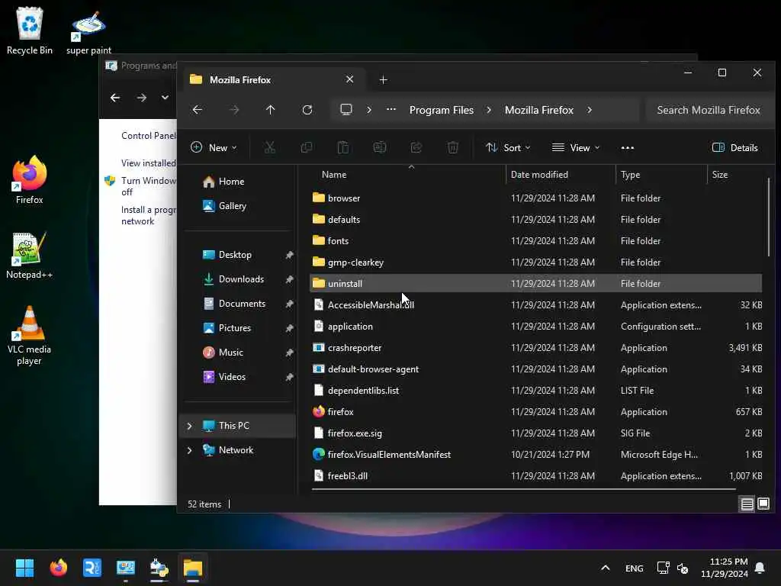Select the uninstall folder
This screenshot has width=781, height=586.
coord(535,284)
